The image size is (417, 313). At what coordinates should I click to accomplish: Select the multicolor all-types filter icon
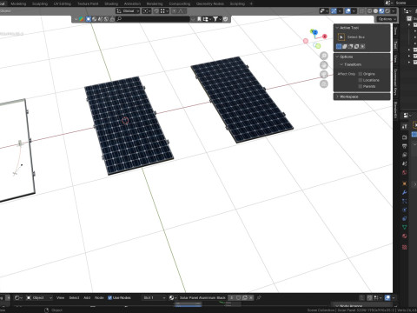[x=82, y=19]
